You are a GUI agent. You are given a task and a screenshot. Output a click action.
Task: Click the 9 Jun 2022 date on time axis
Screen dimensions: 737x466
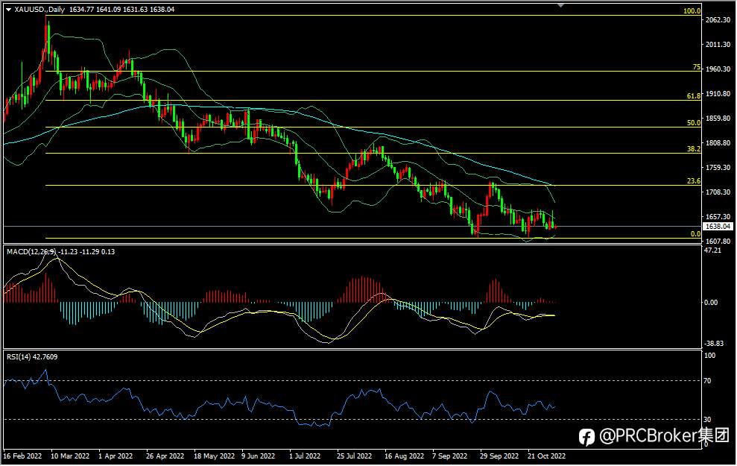(x=258, y=456)
